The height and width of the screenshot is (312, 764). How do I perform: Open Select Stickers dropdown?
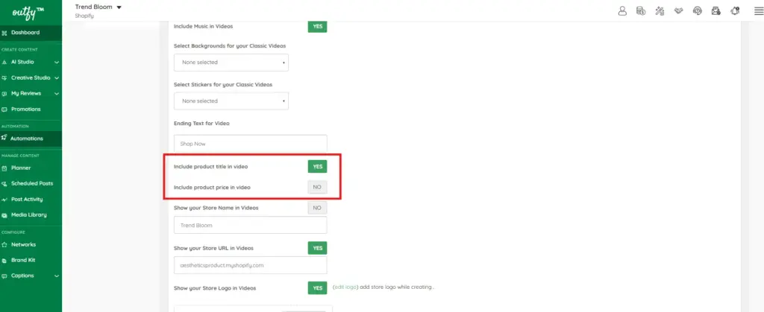[x=231, y=101]
